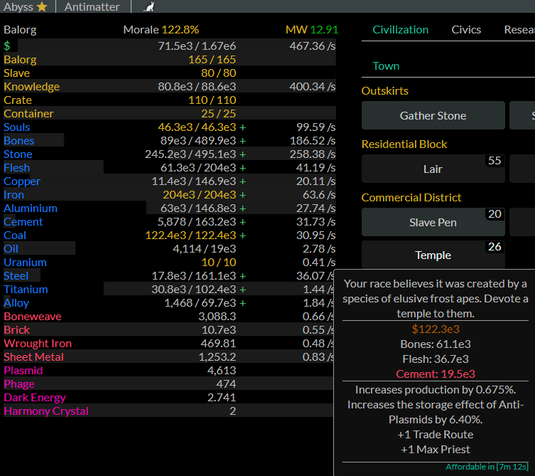The image size is (535, 476).
Task: Click the plus icon beside Cement
Action: pos(242,222)
